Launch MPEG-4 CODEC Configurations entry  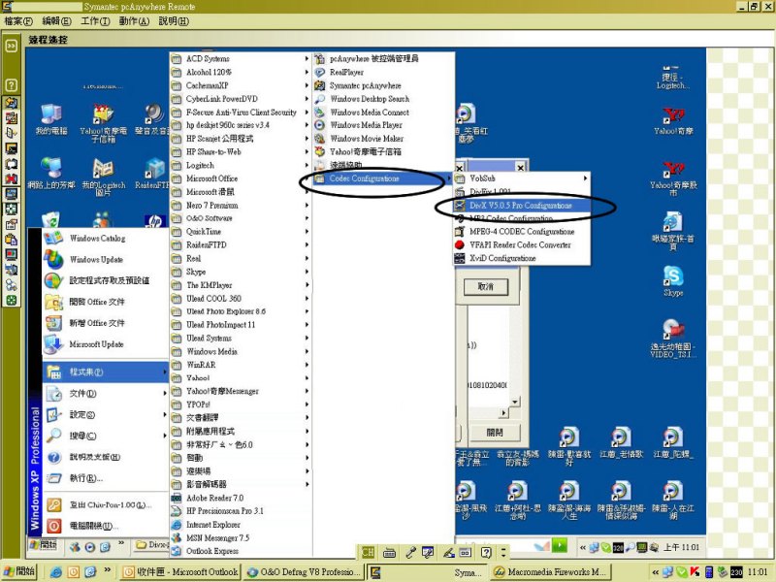tap(522, 232)
